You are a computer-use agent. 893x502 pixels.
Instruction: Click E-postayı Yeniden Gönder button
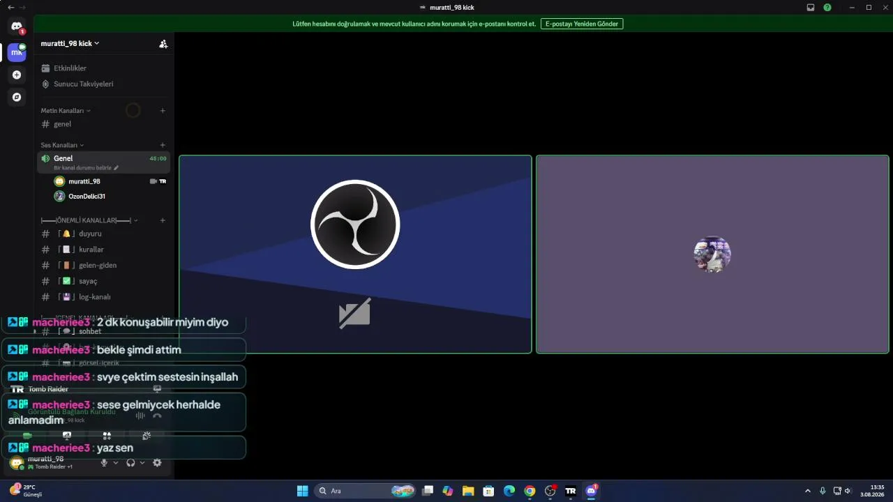point(582,24)
